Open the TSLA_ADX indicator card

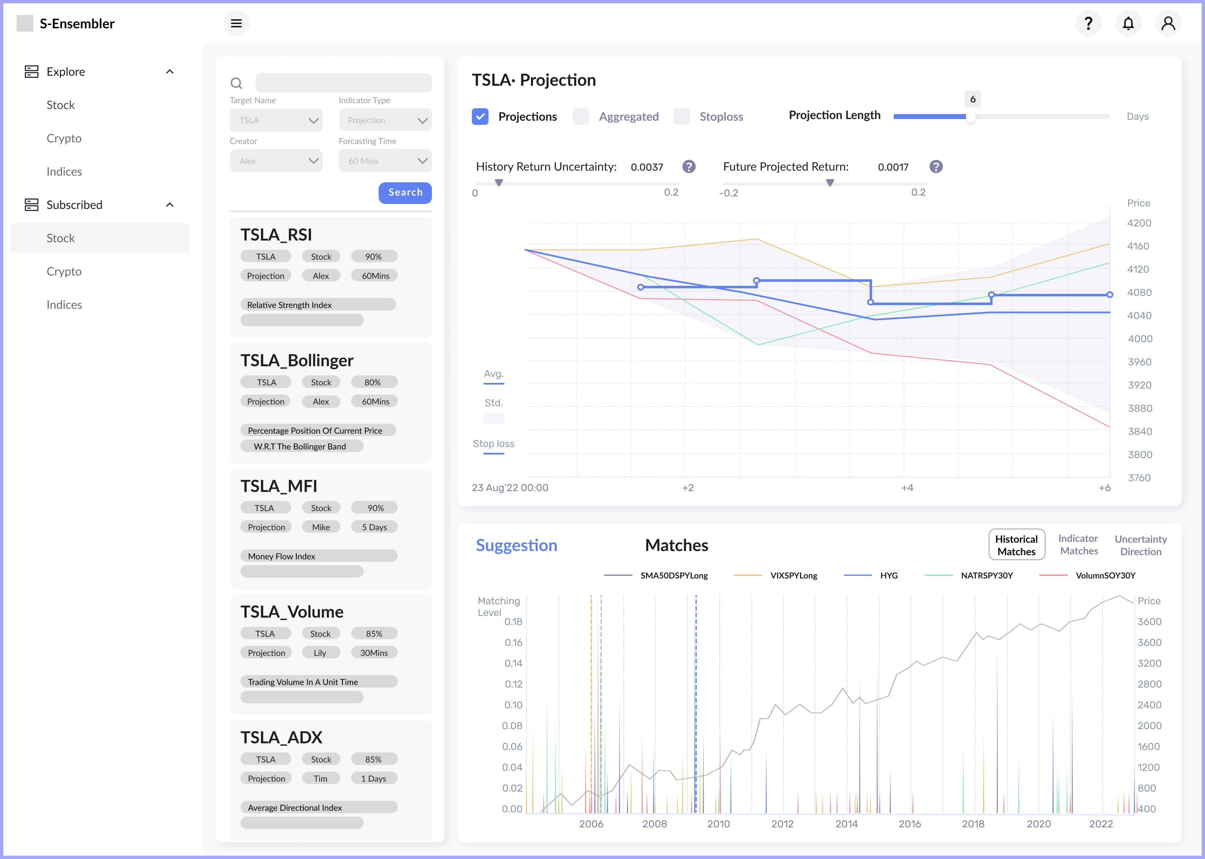(330, 780)
